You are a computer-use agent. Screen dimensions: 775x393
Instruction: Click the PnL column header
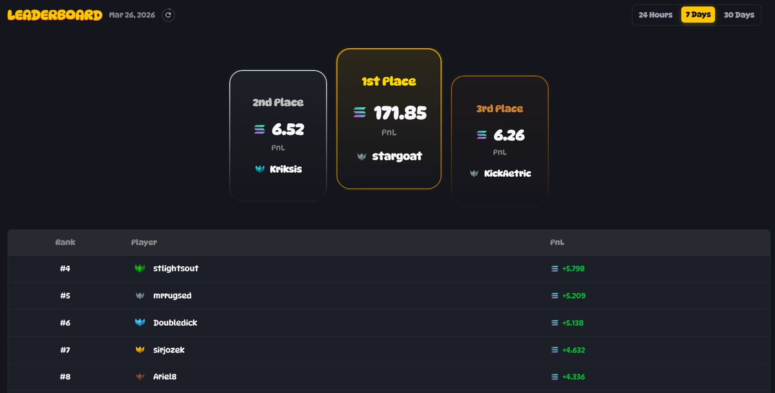[557, 243]
